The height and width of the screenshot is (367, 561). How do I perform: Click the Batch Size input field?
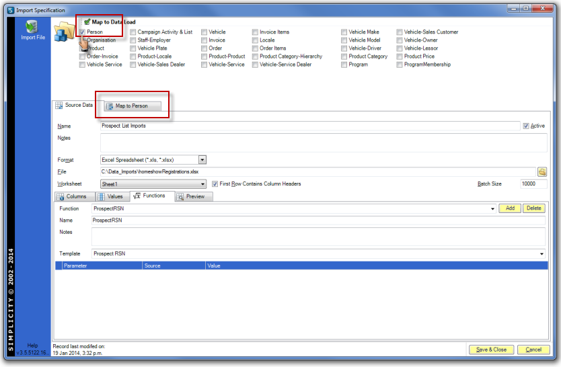tap(533, 184)
